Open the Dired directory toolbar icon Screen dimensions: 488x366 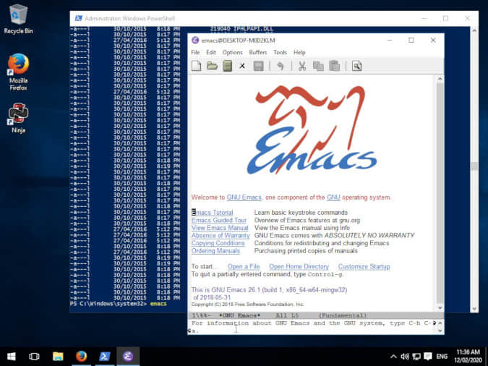click(x=227, y=66)
